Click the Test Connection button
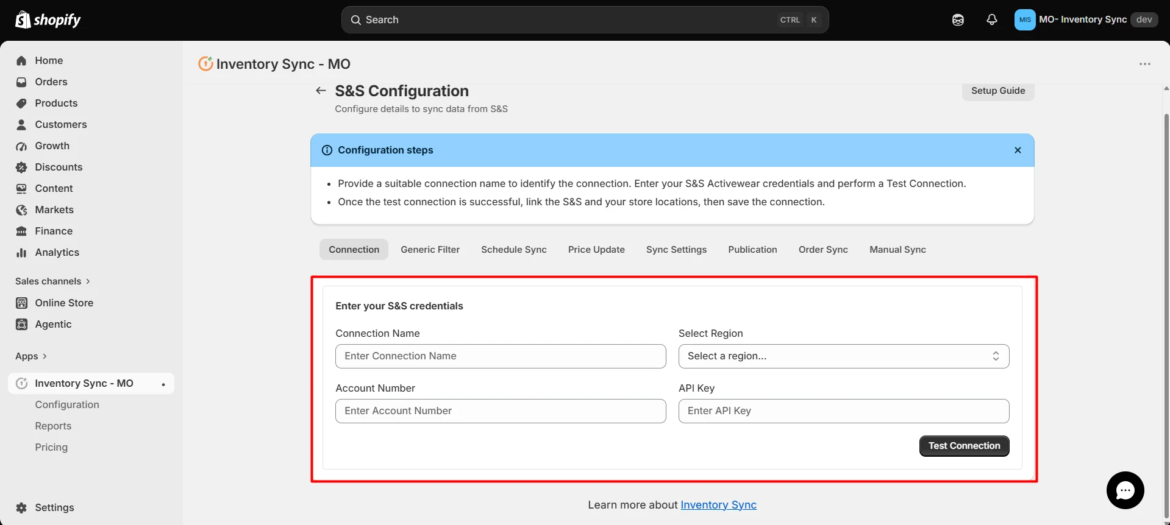This screenshot has height=525, width=1170. click(964, 446)
